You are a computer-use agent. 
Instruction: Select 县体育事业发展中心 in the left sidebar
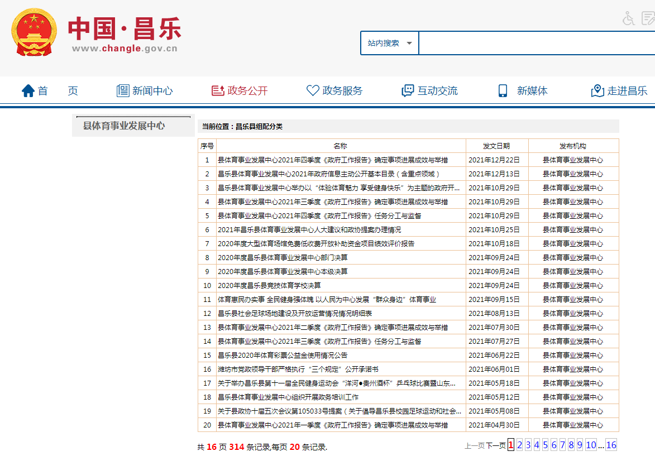124,126
